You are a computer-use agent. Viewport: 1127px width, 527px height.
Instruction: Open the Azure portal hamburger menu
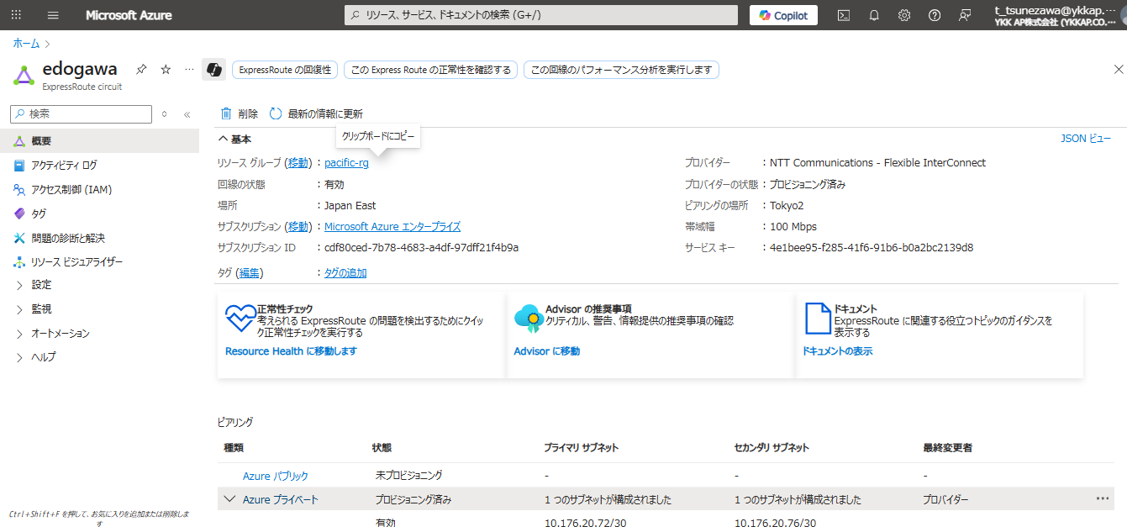[54, 15]
